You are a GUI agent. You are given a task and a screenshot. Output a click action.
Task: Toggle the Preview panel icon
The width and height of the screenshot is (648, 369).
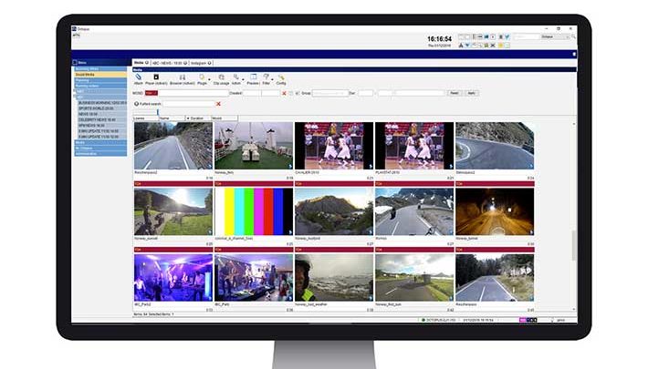tap(254, 78)
